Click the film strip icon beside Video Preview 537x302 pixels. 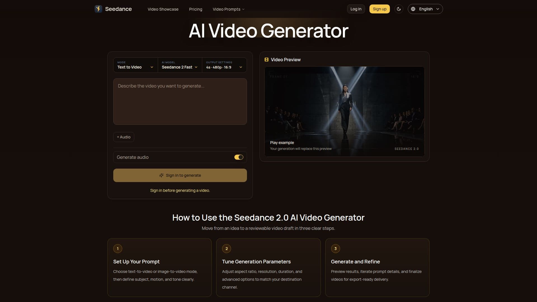267,60
